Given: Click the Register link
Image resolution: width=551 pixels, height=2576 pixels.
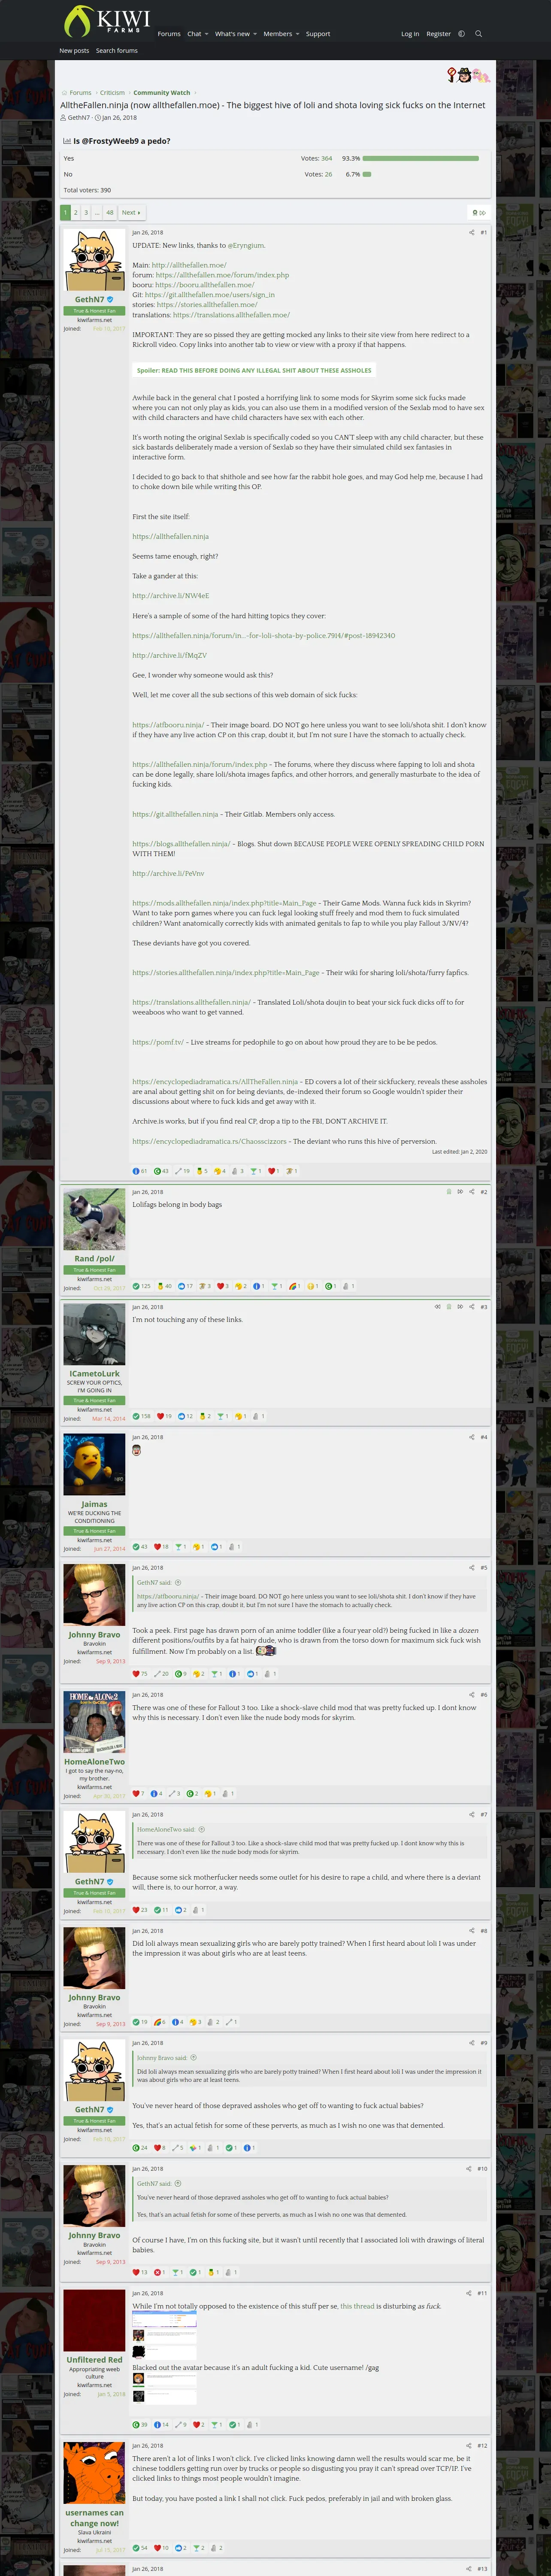Looking at the screenshot, I should coord(438,34).
